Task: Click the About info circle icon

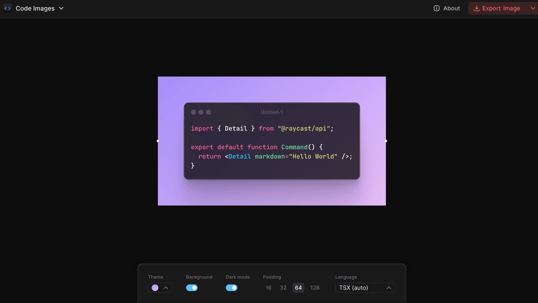Action: click(437, 8)
